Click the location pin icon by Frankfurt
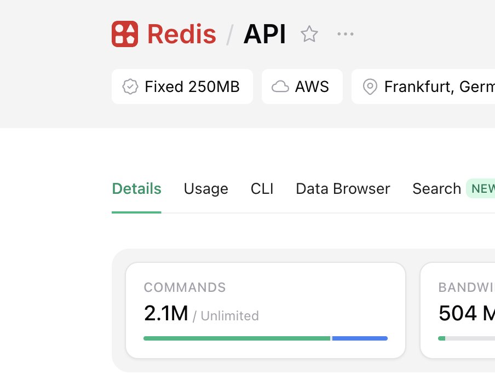Screen dimensions: 495x380 tap(370, 87)
